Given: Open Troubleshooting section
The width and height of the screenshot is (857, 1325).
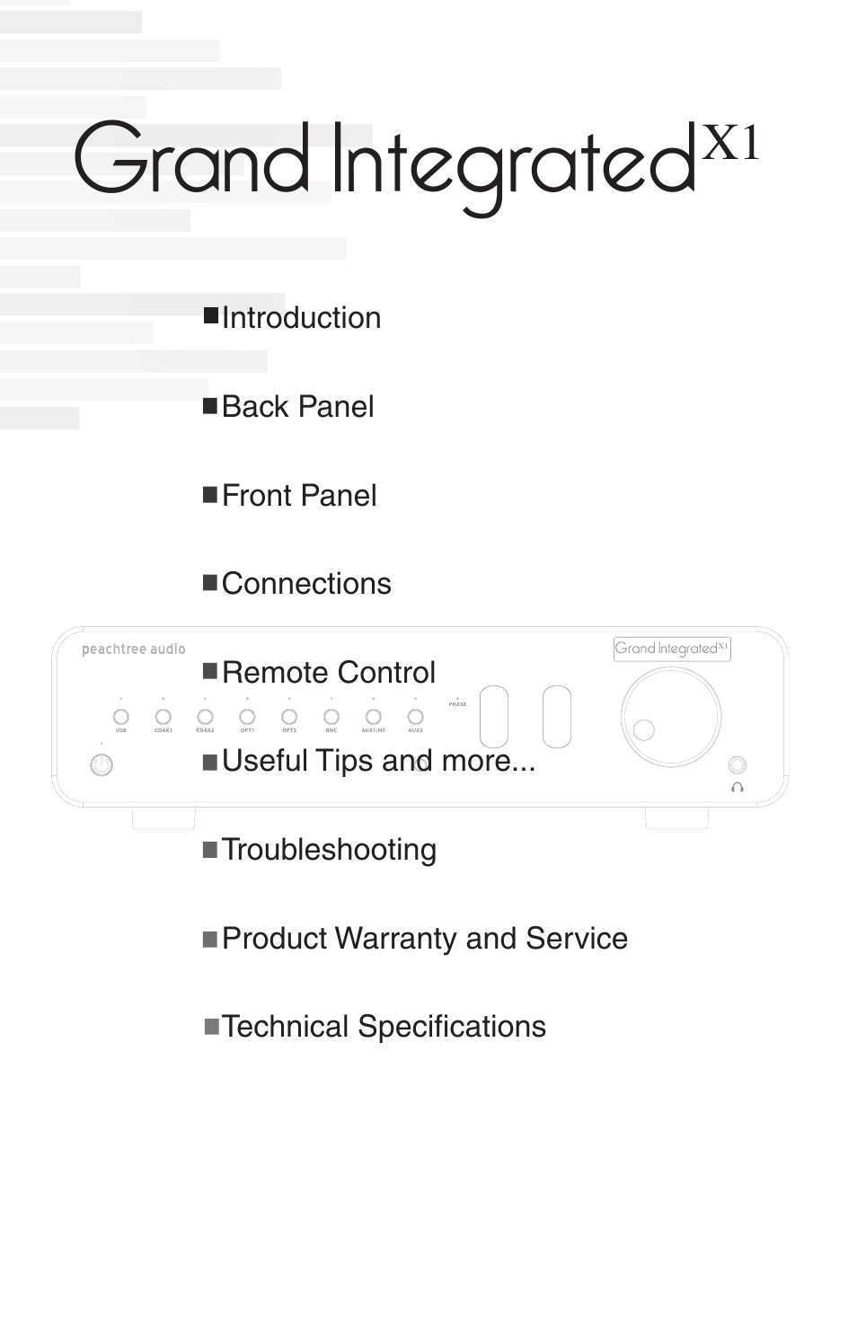Looking at the screenshot, I should 329,850.
